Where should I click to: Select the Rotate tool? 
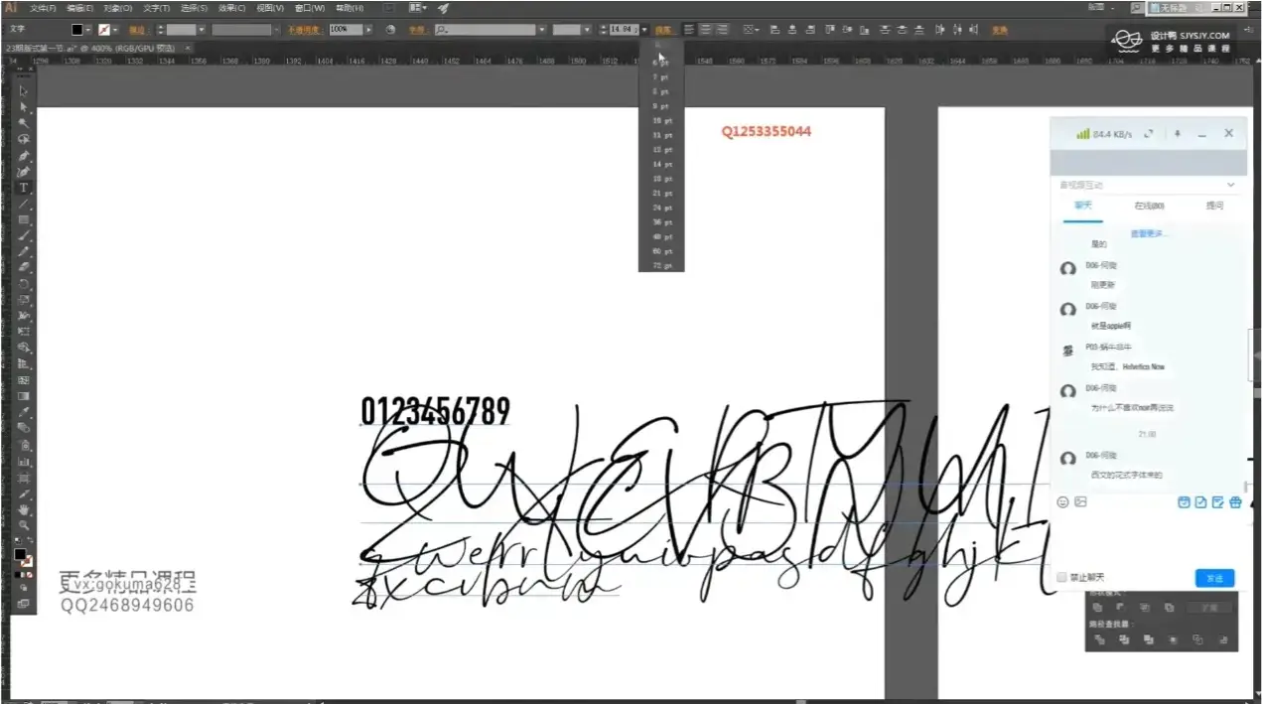pyautogui.click(x=24, y=284)
